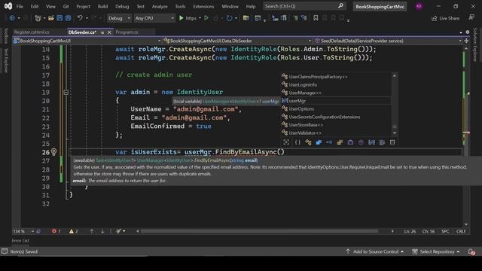Click the tab settings gear icon
The height and width of the screenshot is (271, 482).
point(468,32)
